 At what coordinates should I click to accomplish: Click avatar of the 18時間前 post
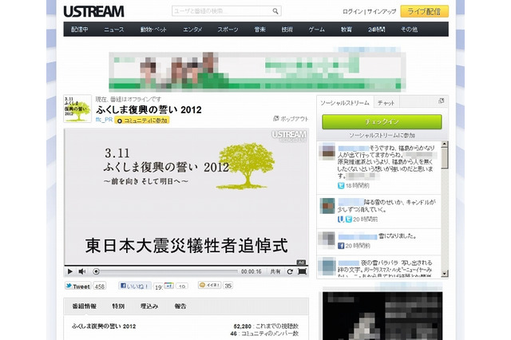327,152
